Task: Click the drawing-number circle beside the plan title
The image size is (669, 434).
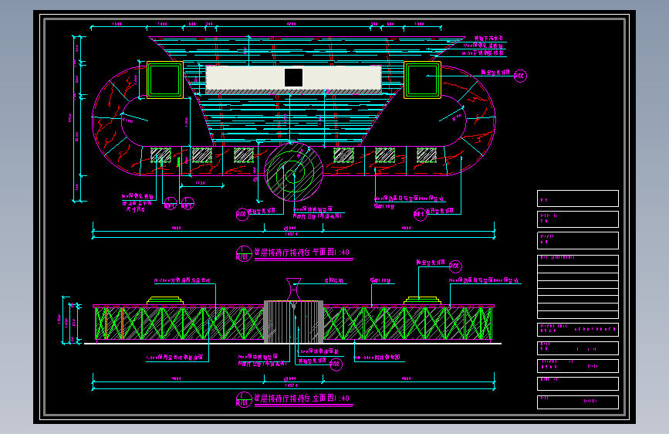Action: [x=244, y=253]
